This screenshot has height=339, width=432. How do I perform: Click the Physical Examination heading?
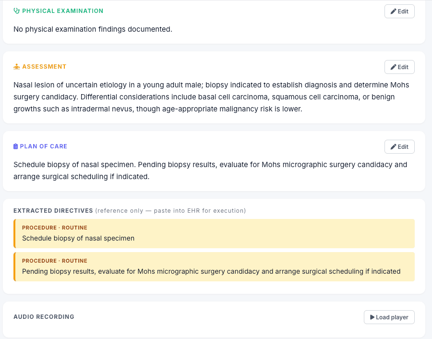(x=62, y=11)
